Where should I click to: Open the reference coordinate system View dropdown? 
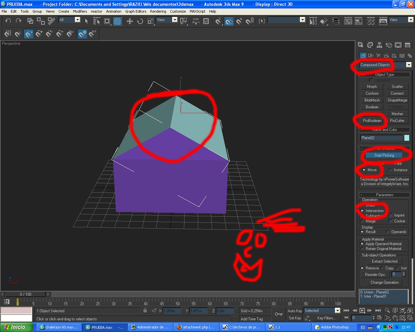167,20
